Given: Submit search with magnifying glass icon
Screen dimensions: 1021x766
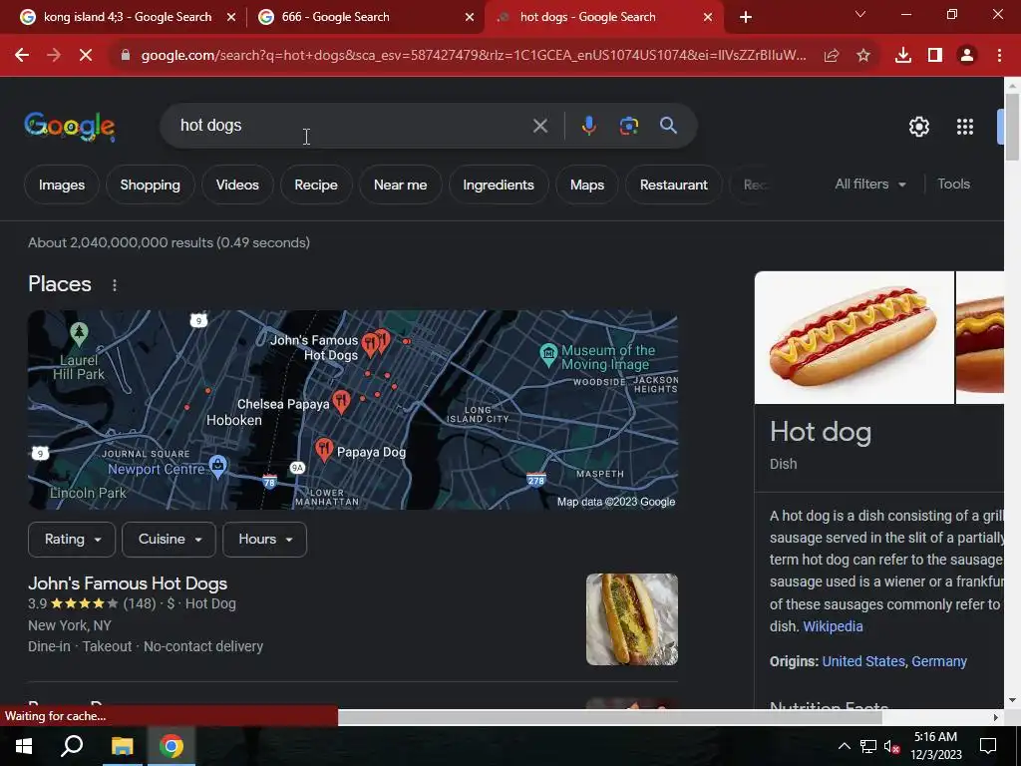Looking at the screenshot, I should (668, 125).
